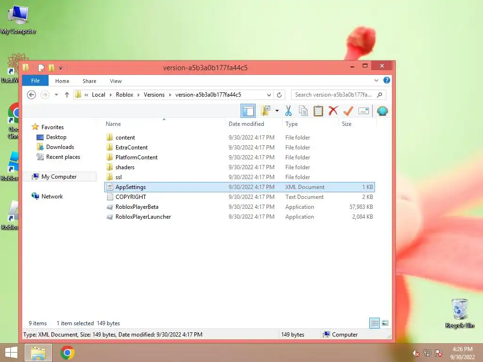Open the Explorer help button
483x362 pixels.
[387, 80]
